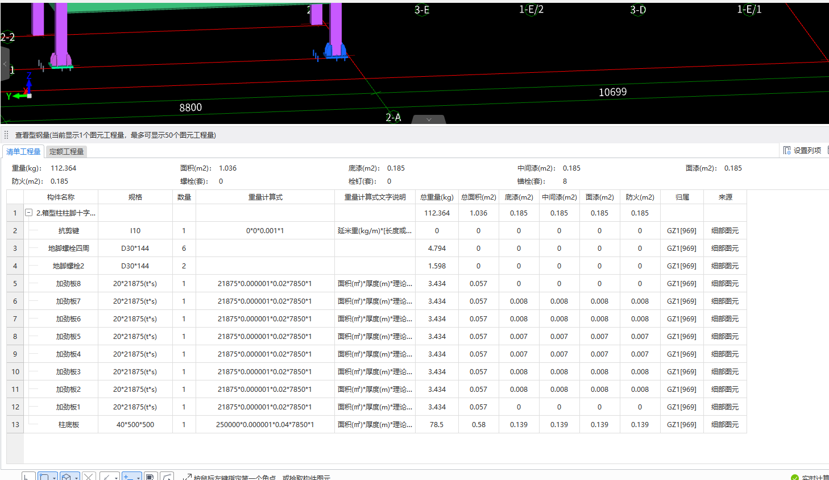Switch to the 清单工程量 tab
Viewport: 829px width, 480px height.
pyautogui.click(x=23, y=151)
